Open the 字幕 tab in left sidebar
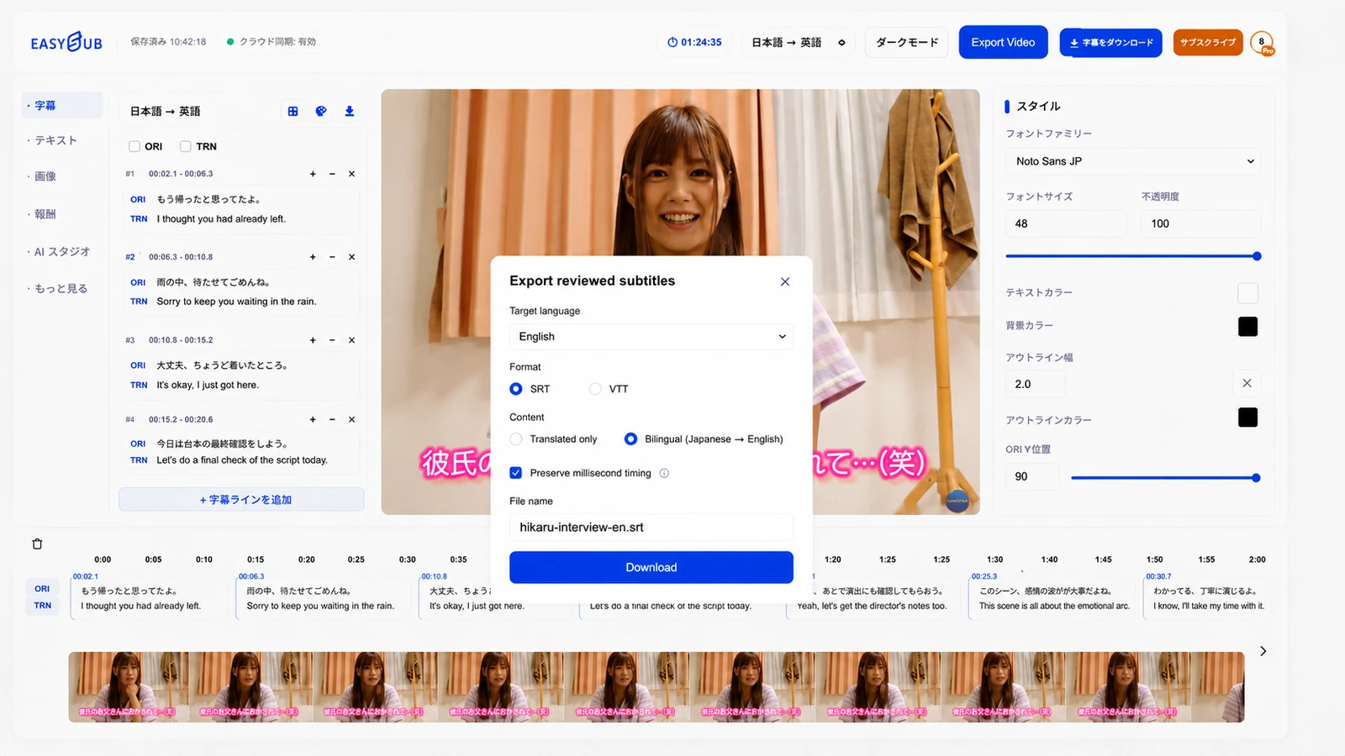 click(62, 106)
